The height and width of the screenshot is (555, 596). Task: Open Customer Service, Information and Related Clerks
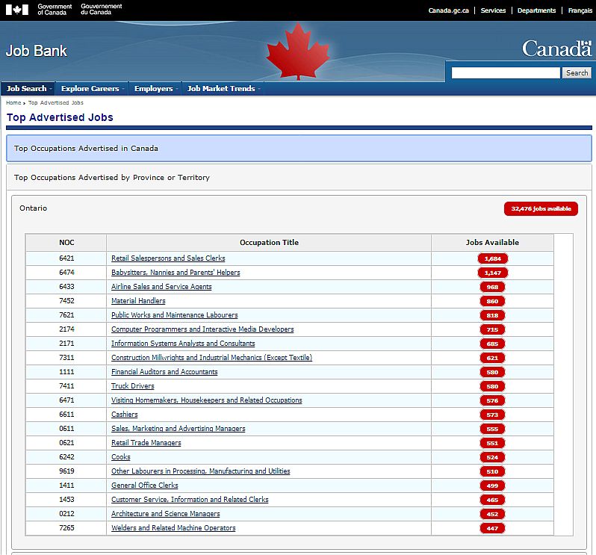[x=190, y=500]
